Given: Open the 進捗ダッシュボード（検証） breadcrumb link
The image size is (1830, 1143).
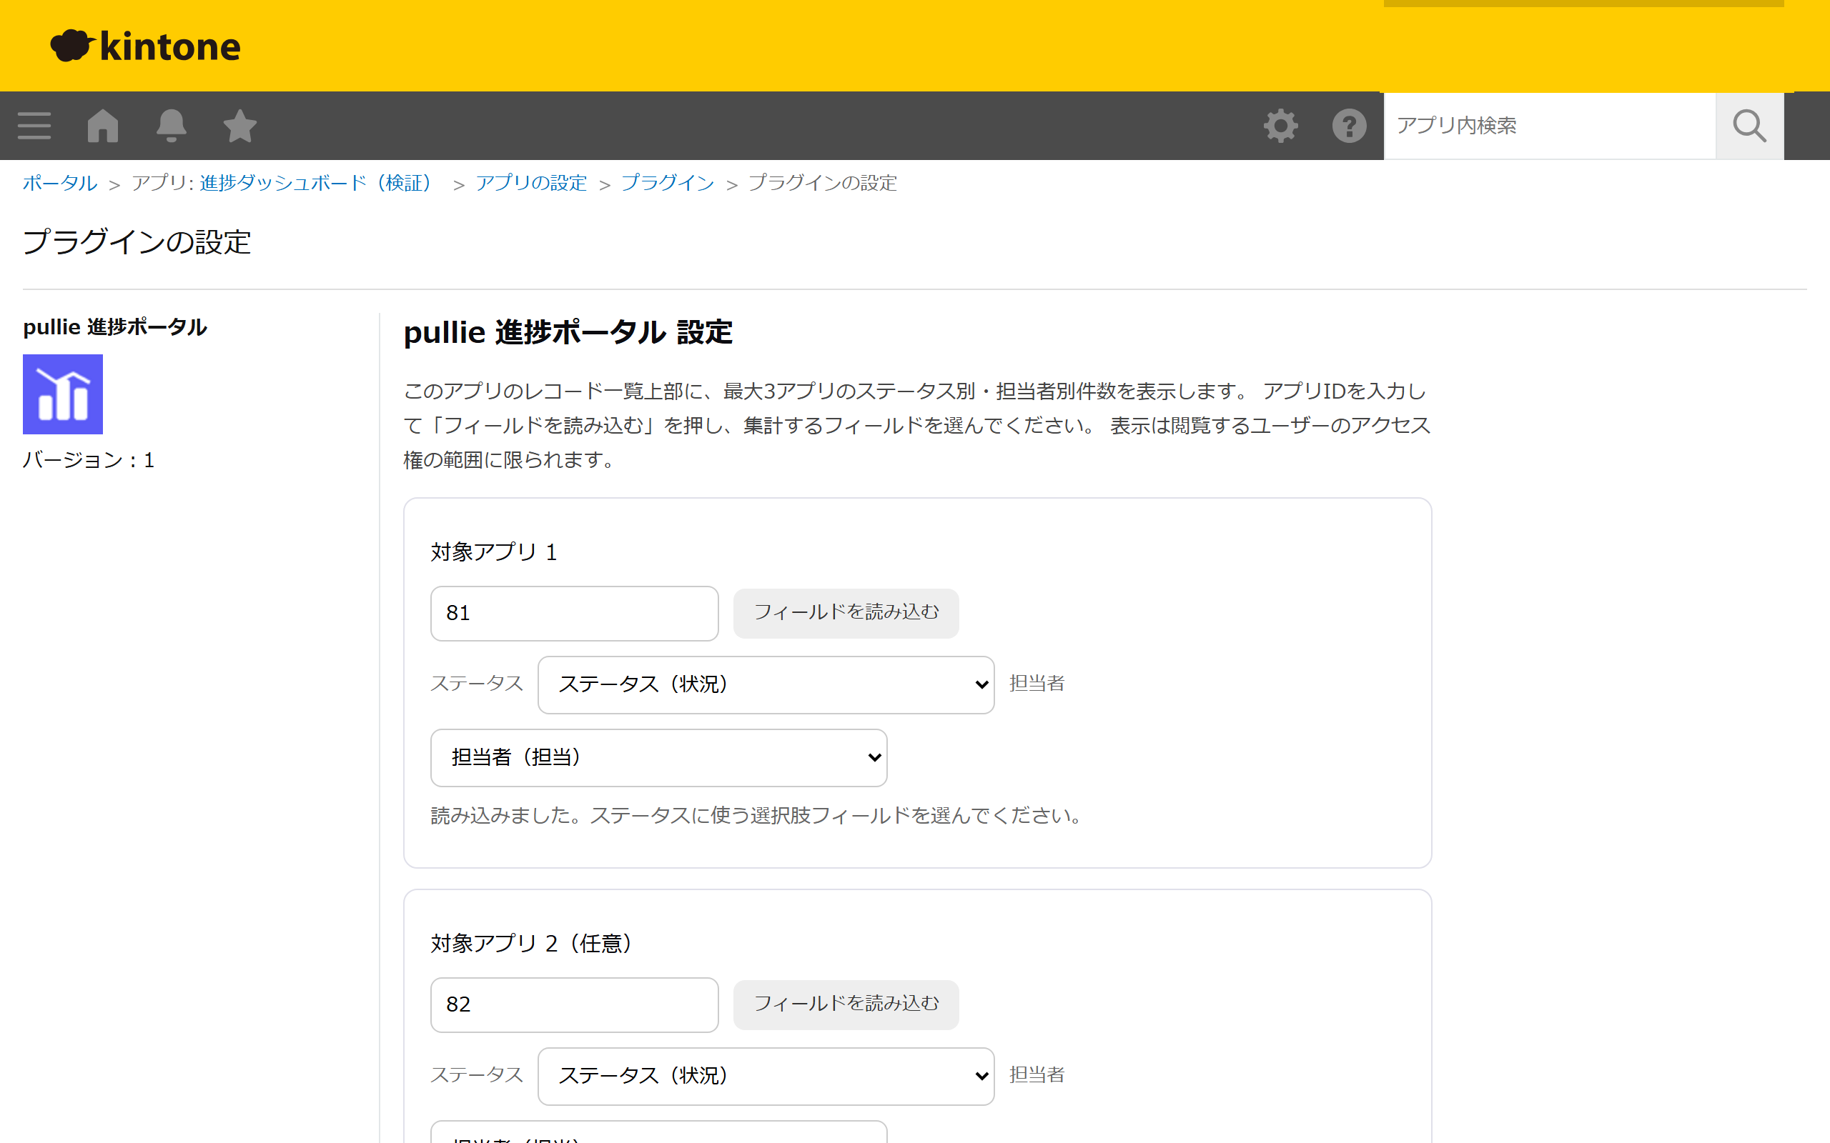Looking at the screenshot, I should point(320,183).
